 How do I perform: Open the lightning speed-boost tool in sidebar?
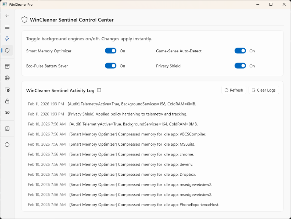[x=7, y=39]
